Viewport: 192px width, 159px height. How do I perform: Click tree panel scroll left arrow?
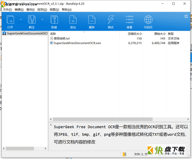tap(4, 148)
